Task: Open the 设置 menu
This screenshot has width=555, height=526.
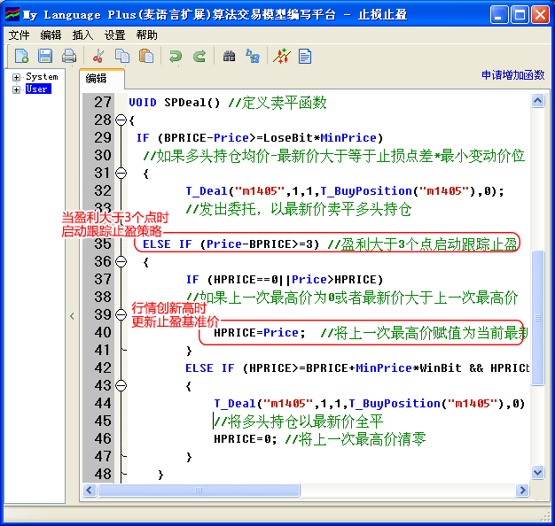Action: click(114, 35)
